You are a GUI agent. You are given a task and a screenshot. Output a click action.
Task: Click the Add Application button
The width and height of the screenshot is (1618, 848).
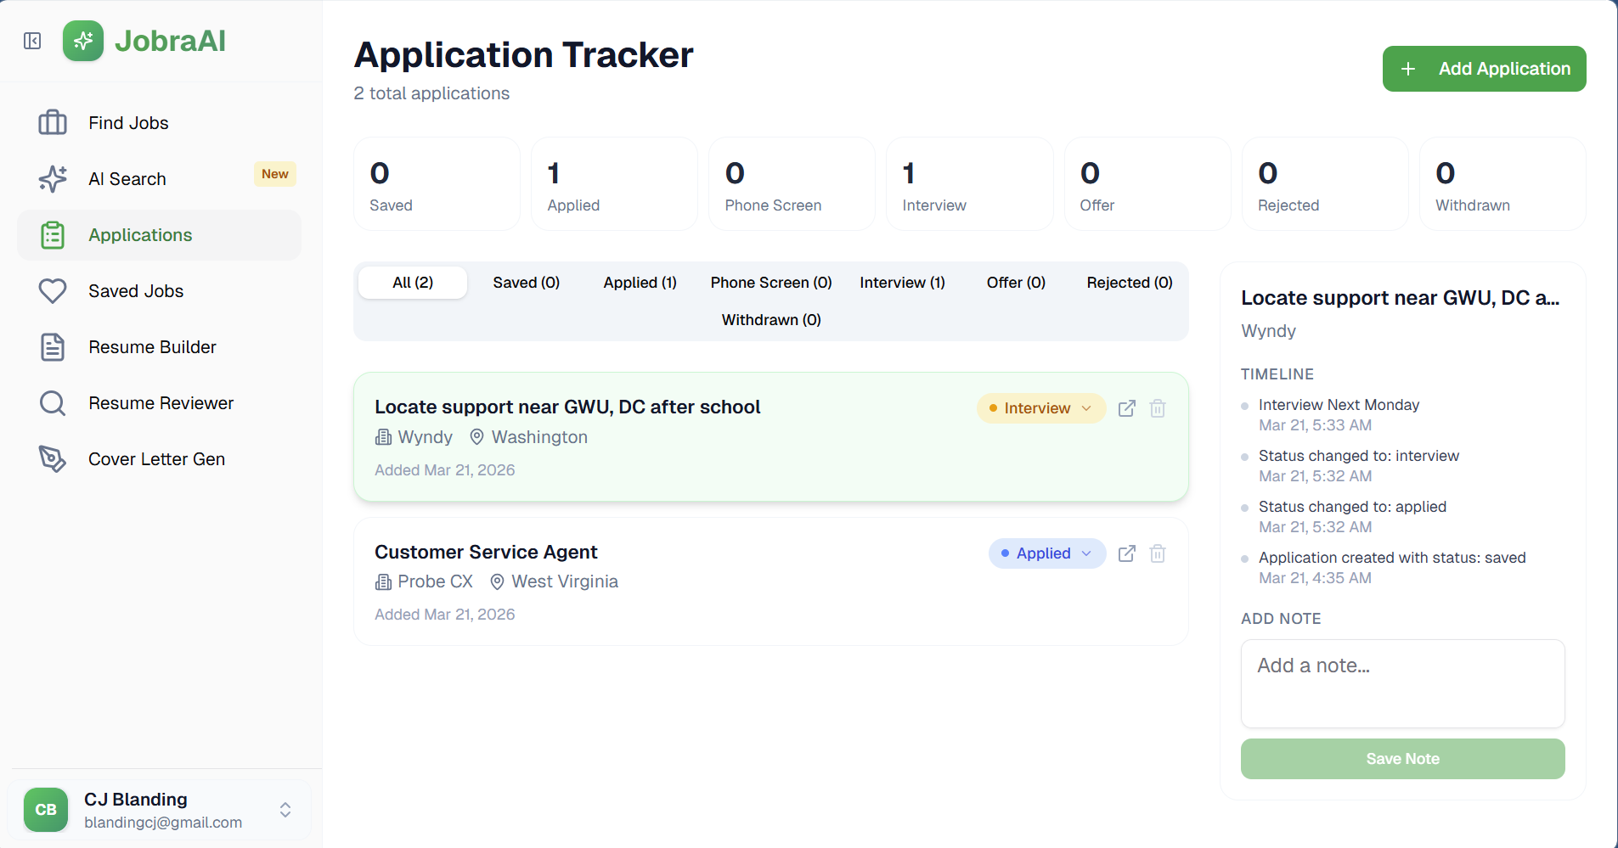1484,69
